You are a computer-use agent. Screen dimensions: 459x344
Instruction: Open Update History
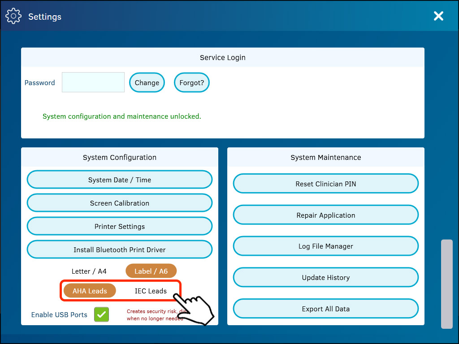point(326,278)
